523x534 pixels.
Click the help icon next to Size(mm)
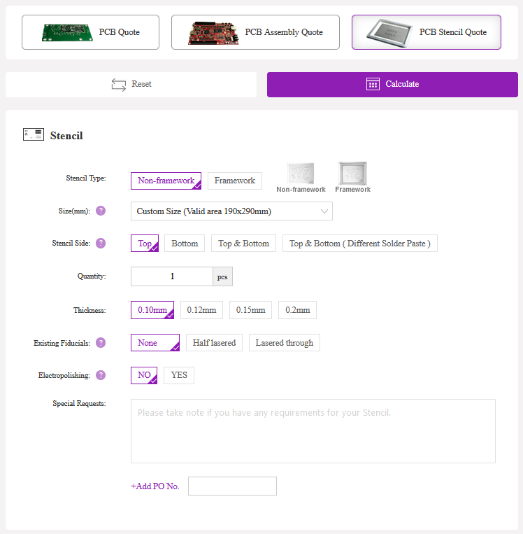click(x=101, y=211)
